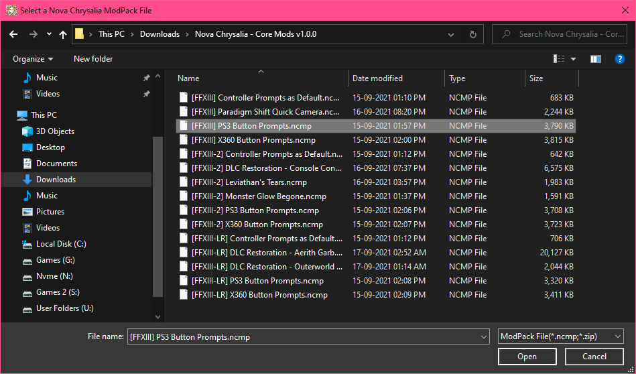Open Games (G:) drive
The width and height of the screenshot is (636, 374).
55,260
